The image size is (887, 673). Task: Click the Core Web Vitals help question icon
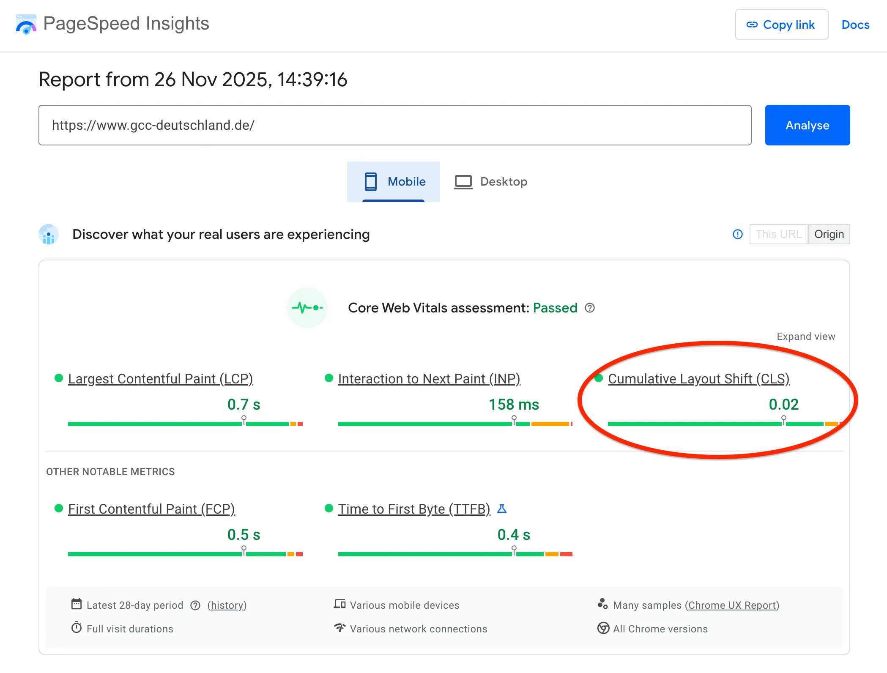[590, 308]
